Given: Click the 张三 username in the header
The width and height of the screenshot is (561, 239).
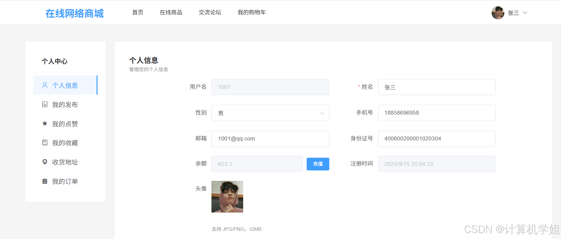Looking at the screenshot, I should click(513, 13).
